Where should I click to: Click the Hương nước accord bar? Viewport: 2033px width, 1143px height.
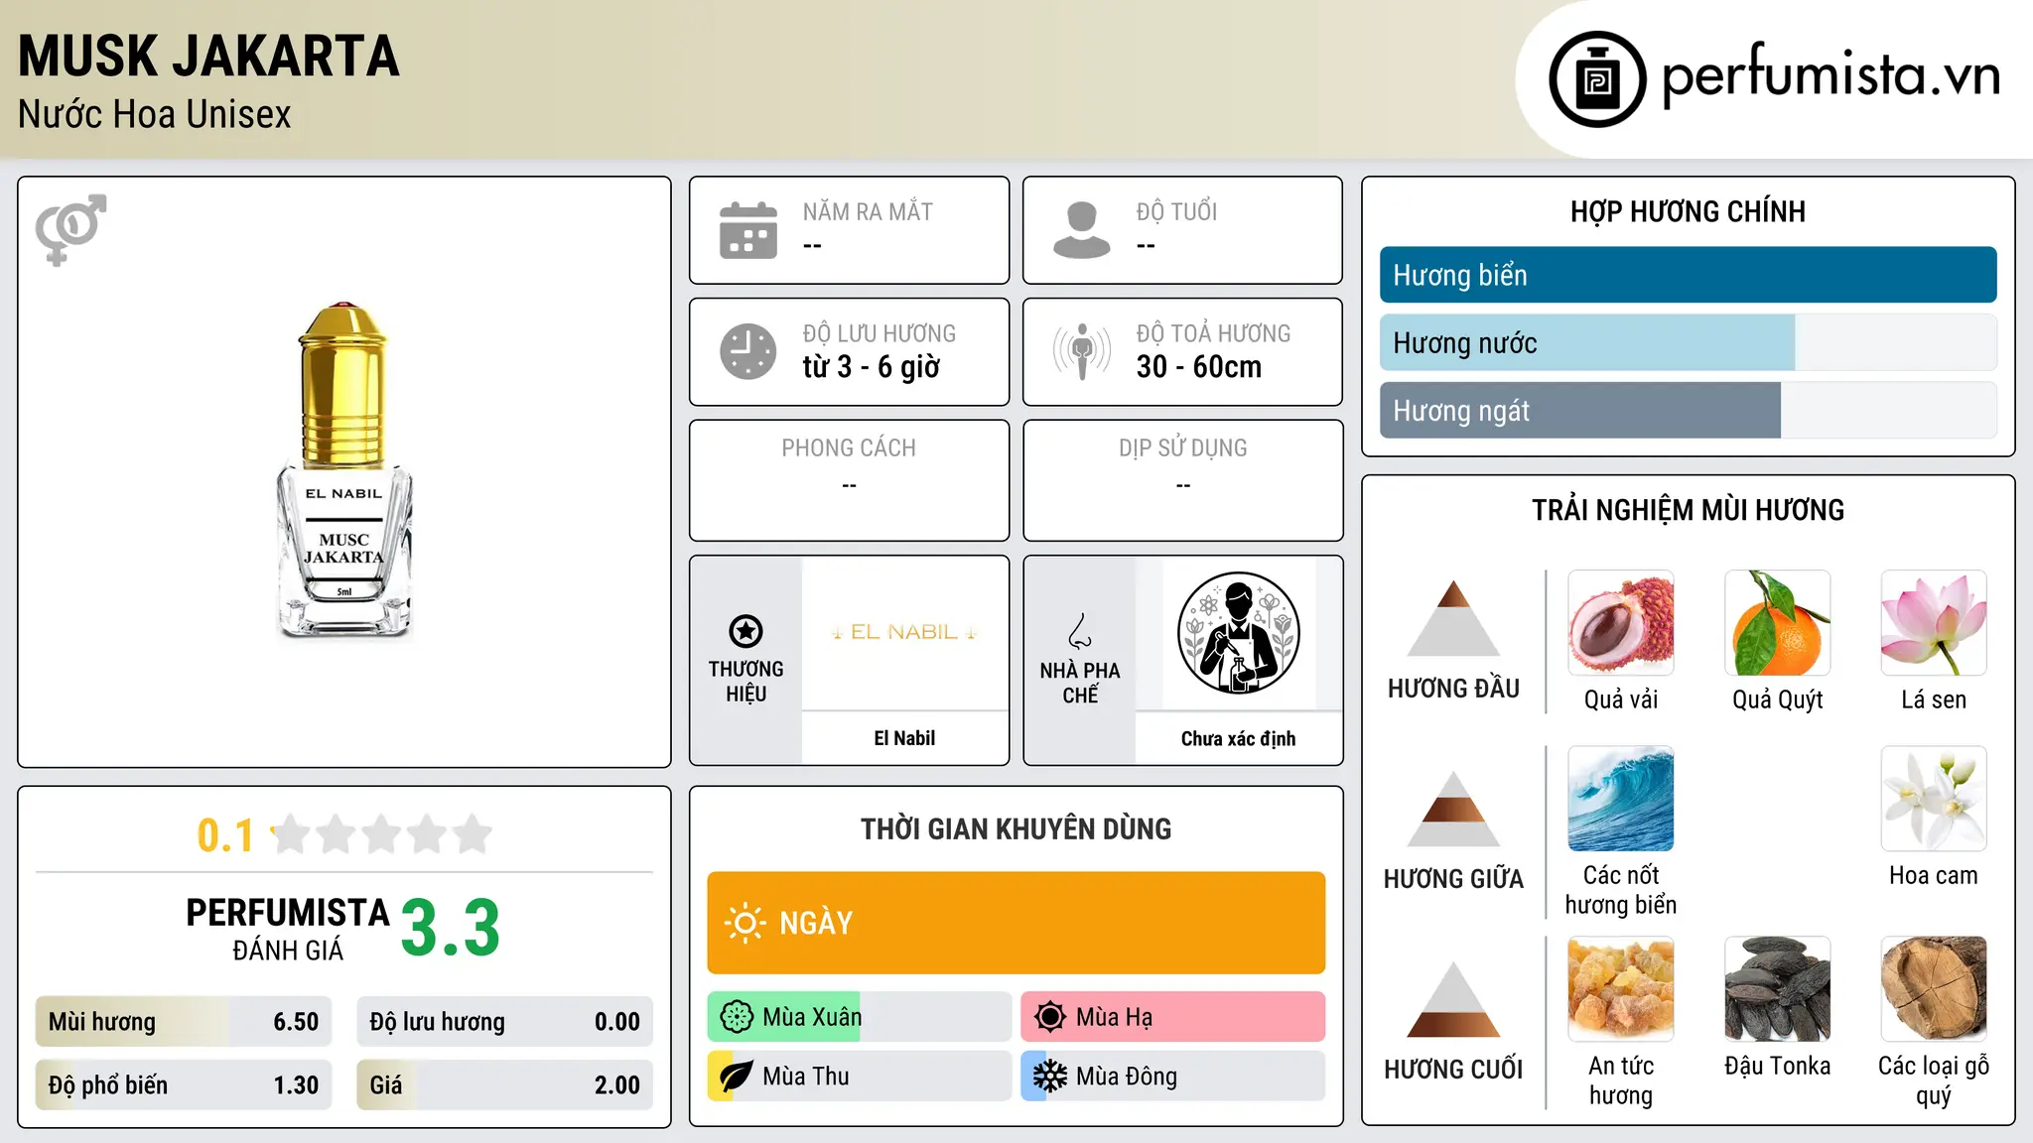[x=1688, y=342]
